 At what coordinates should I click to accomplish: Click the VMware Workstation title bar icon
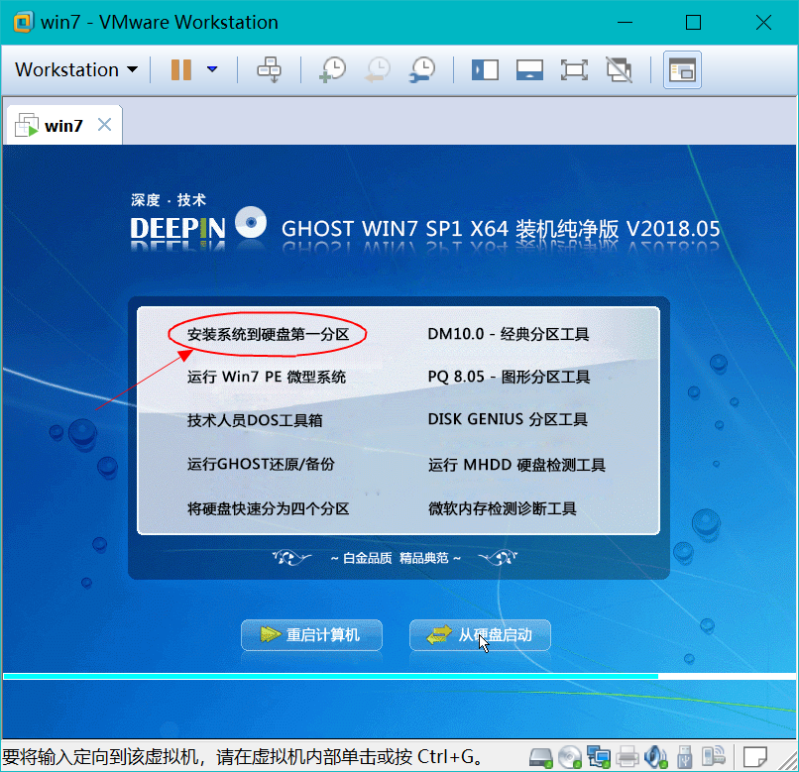point(24,23)
